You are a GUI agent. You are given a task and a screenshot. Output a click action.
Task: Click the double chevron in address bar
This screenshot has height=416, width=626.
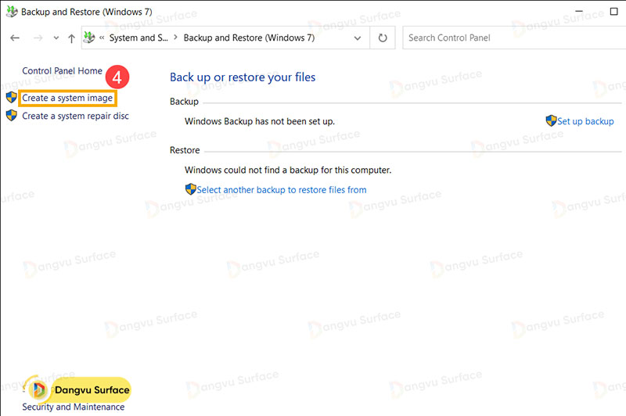pos(102,38)
